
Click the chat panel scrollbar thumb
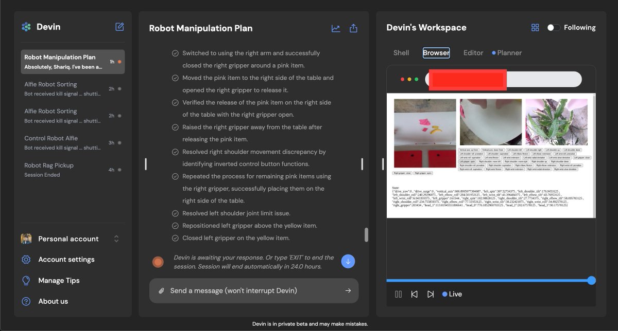[x=366, y=234]
